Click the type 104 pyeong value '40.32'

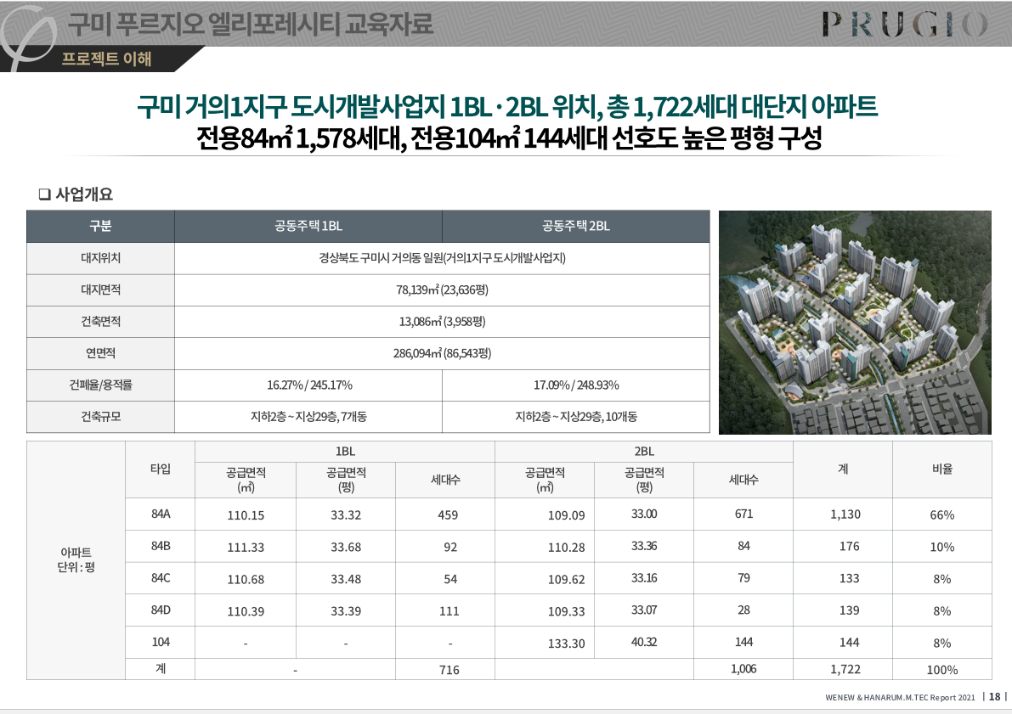(643, 643)
